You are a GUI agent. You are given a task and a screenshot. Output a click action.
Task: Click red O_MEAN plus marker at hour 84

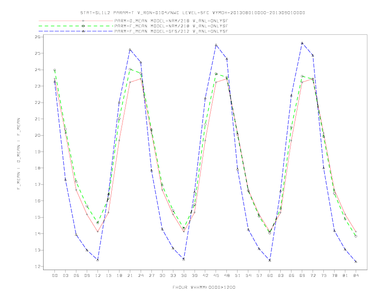tap(356, 232)
